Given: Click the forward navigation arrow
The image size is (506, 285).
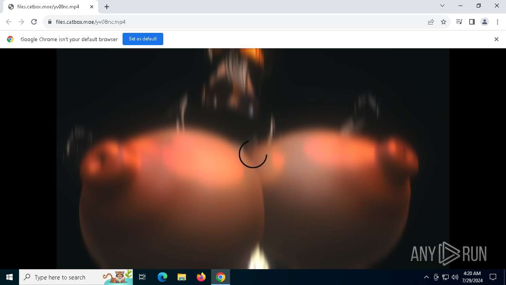Looking at the screenshot, I should 21,22.
